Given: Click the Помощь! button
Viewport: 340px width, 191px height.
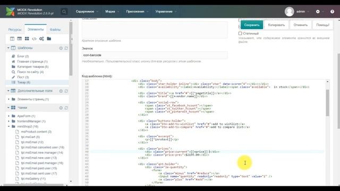Looking at the screenshot, I should point(322,25).
